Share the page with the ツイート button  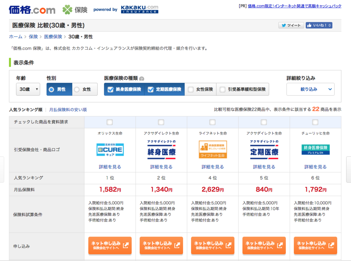point(291,25)
